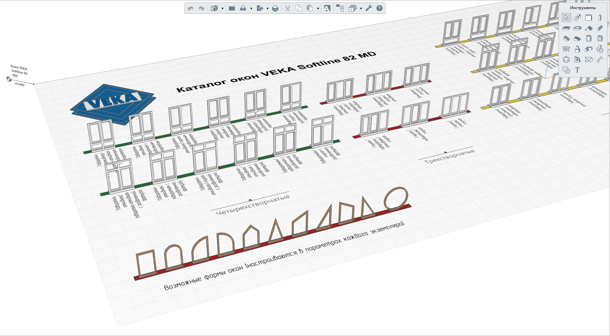Select the Railing tool
The image size is (610, 336).
pos(566,49)
